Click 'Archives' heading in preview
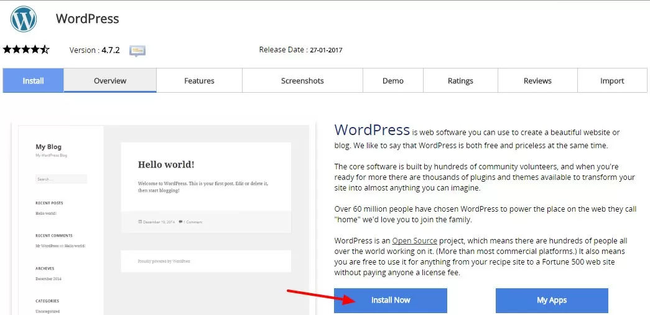 (x=45, y=268)
